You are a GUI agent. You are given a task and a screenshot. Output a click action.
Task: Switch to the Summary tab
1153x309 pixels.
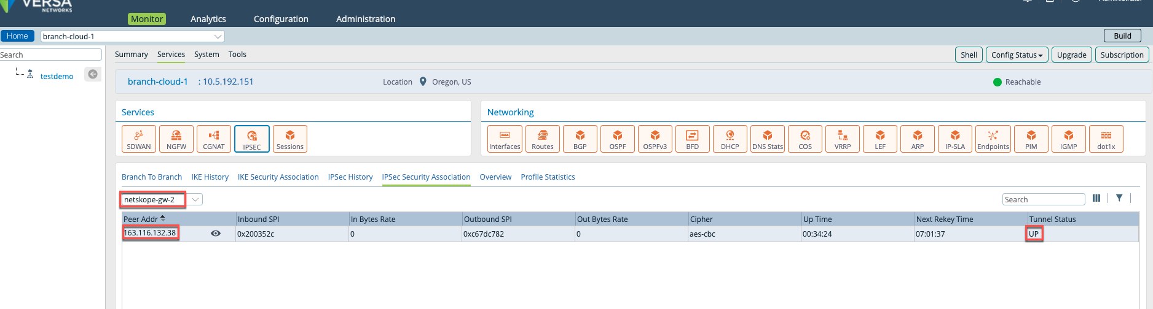(132, 55)
